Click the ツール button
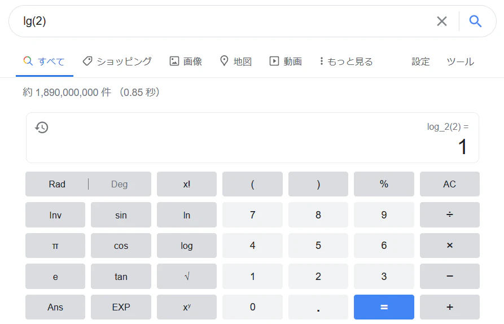This screenshot has width=504, height=324. [x=460, y=62]
